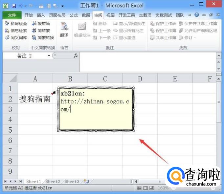Switch to the 开始 ribbon tab
Image resolution: width=224 pixels, height=194 pixels.
(29, 15)
